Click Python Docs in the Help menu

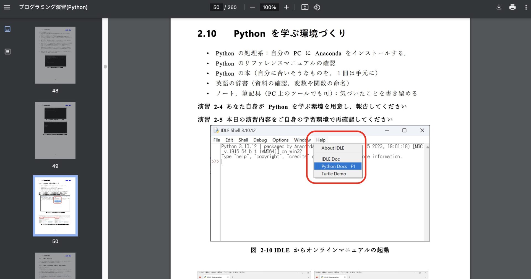tap(338, 166)
